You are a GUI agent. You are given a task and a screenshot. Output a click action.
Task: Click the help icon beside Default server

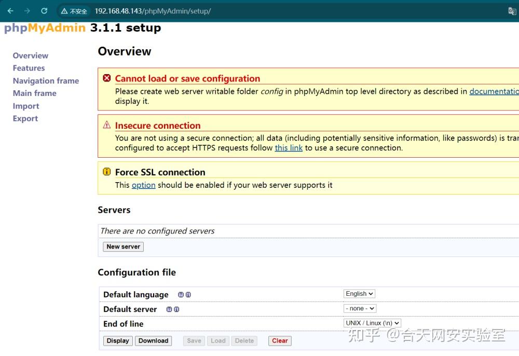coord(169,309)
